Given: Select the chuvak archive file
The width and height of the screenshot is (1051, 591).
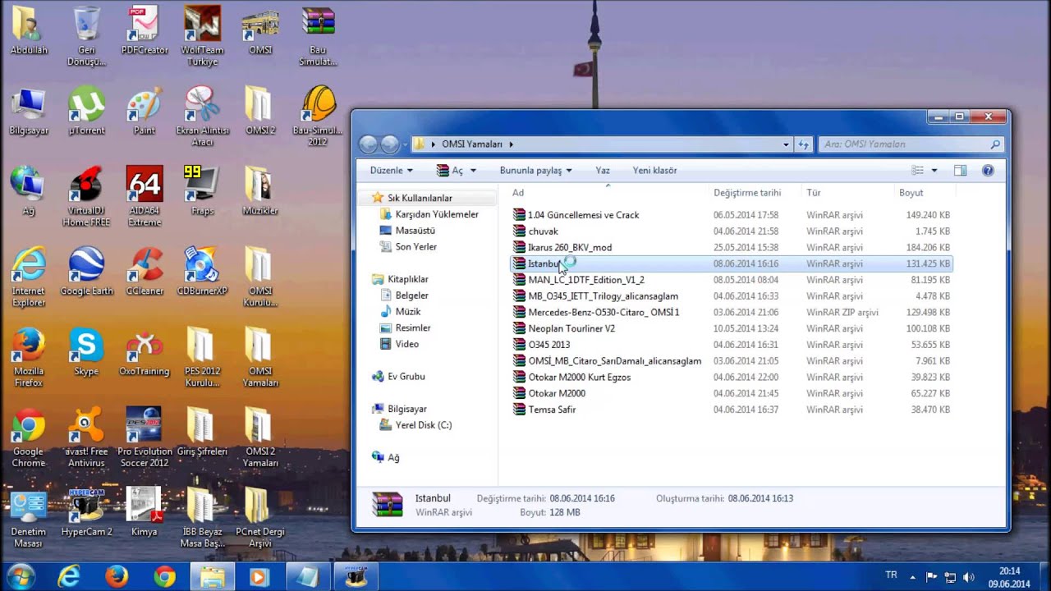Looking at the screenshot, I should [731, 231].
